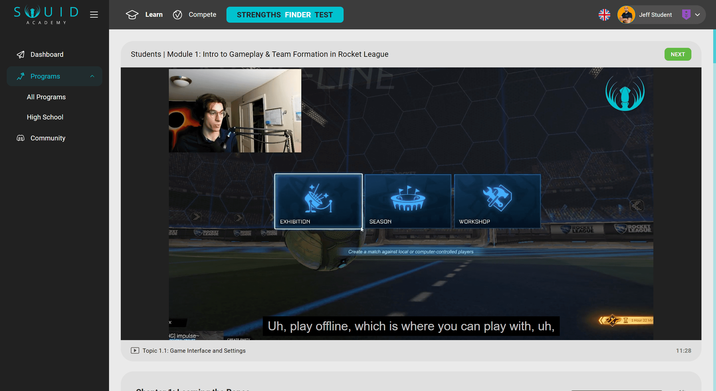Click the green NEXT button

(x=678, y=54)
